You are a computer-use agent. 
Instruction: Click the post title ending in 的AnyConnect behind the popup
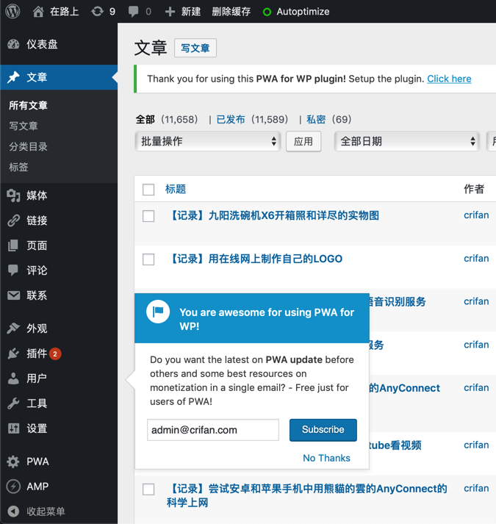tap(405, 388)
